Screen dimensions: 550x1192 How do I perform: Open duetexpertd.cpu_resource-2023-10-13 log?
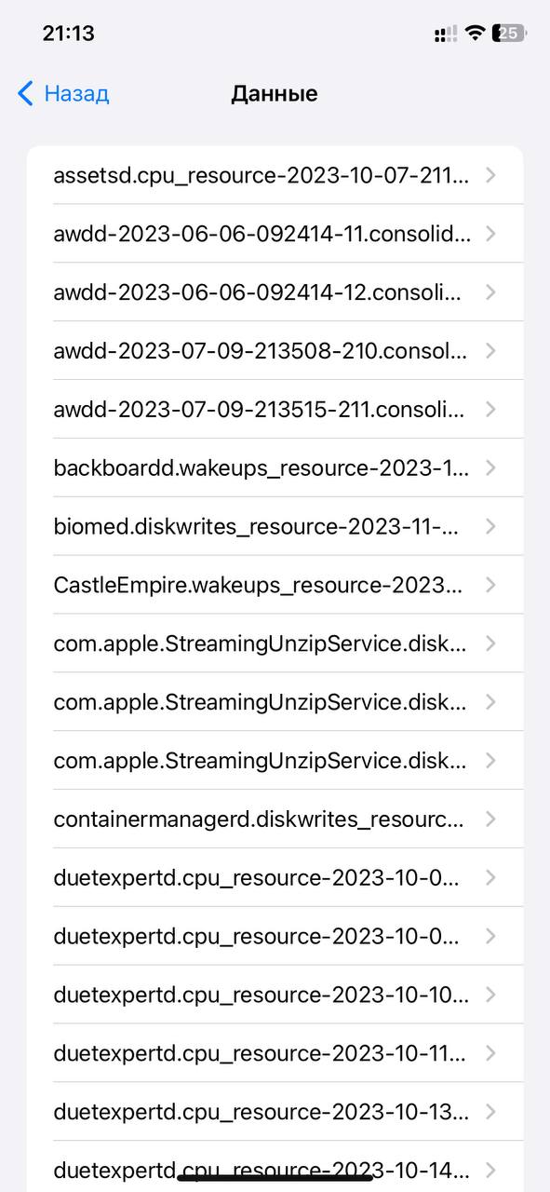[275, 1113]
